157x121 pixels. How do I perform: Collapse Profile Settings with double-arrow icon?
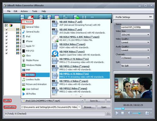click(151, 17)
